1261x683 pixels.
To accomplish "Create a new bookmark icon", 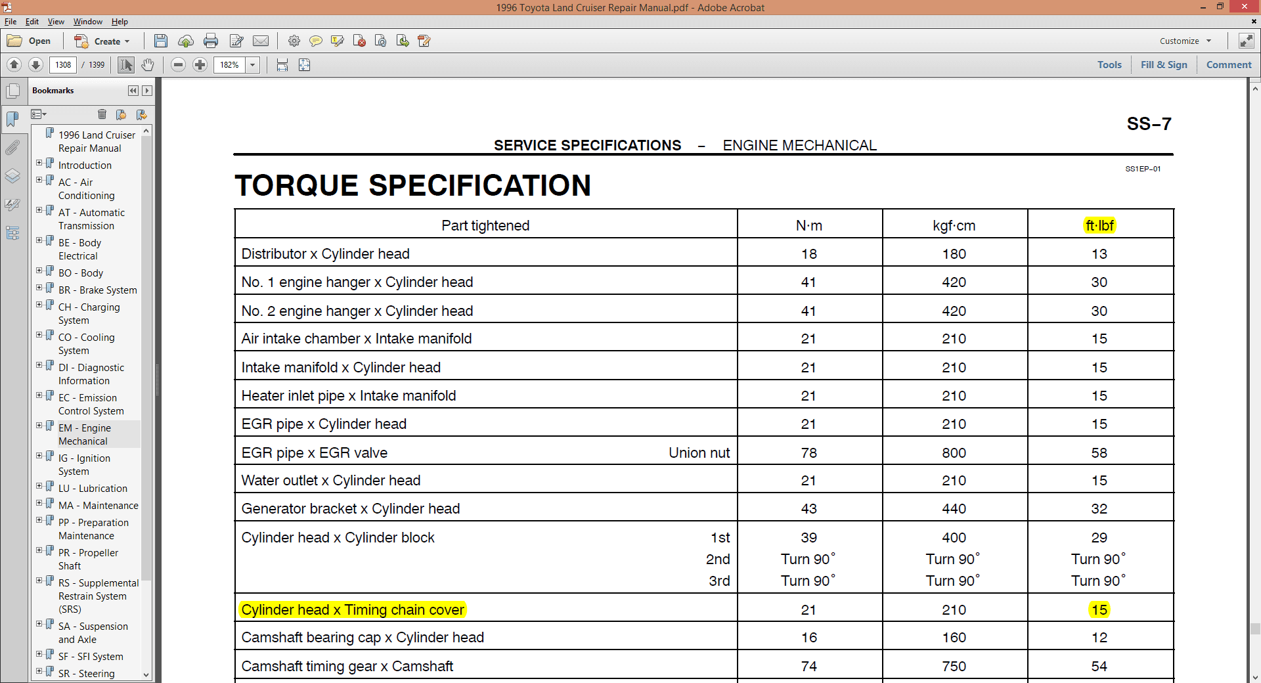I will coord(122,114).
